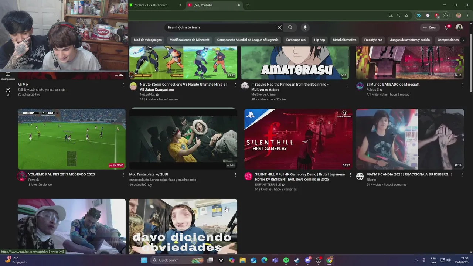Click the install app icon in address bar

tap(391, 16)
